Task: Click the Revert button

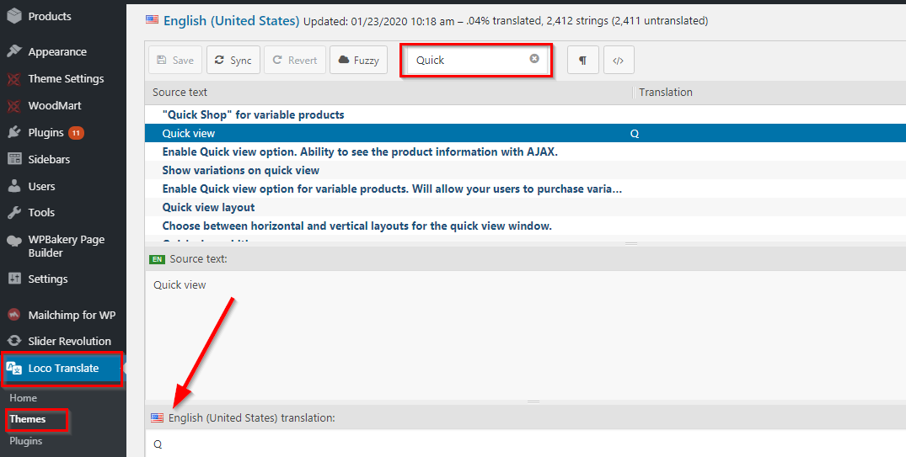Action: (295, 60)
